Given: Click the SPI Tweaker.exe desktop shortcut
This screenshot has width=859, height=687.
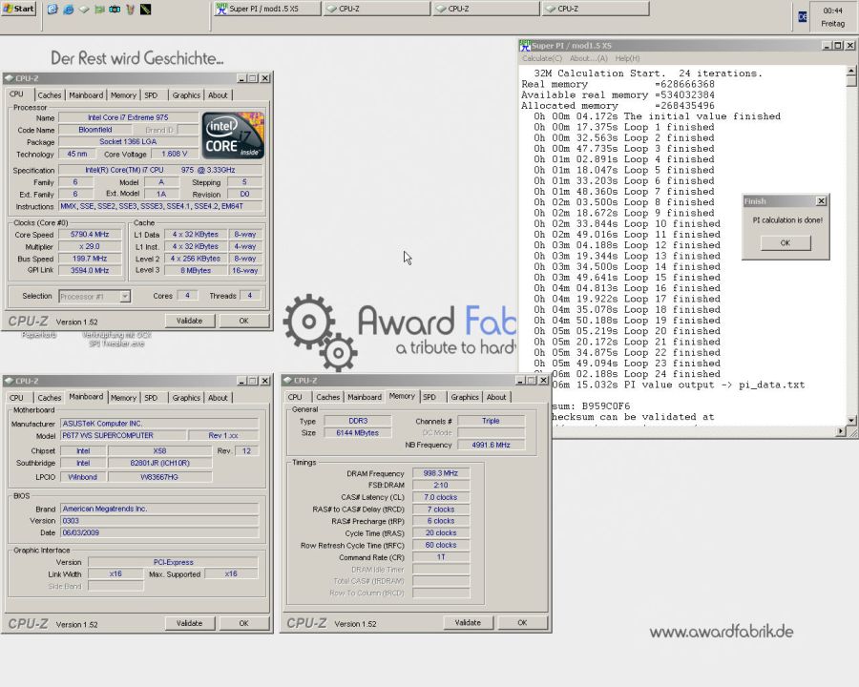Looking at the screenshot, I should [x=116, y=339].
